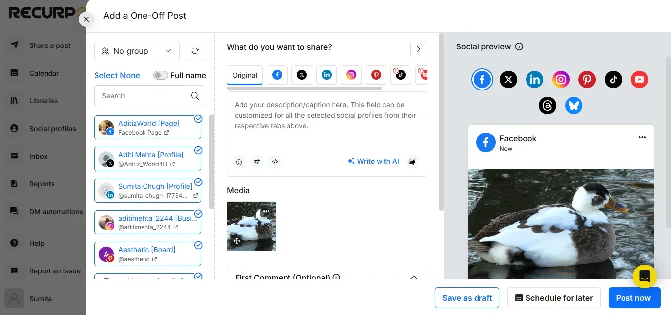Viewport: 671px width, 315px height.
Task: Preview the post on Pinterest in Social preview
Action: point(587,79)
